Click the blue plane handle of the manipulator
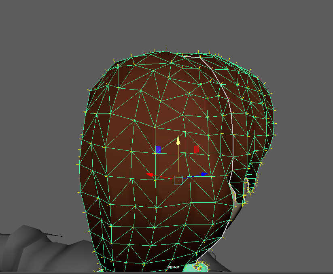Image resolution: width=333 pixels, height=274 pixels. coord(158,150)
